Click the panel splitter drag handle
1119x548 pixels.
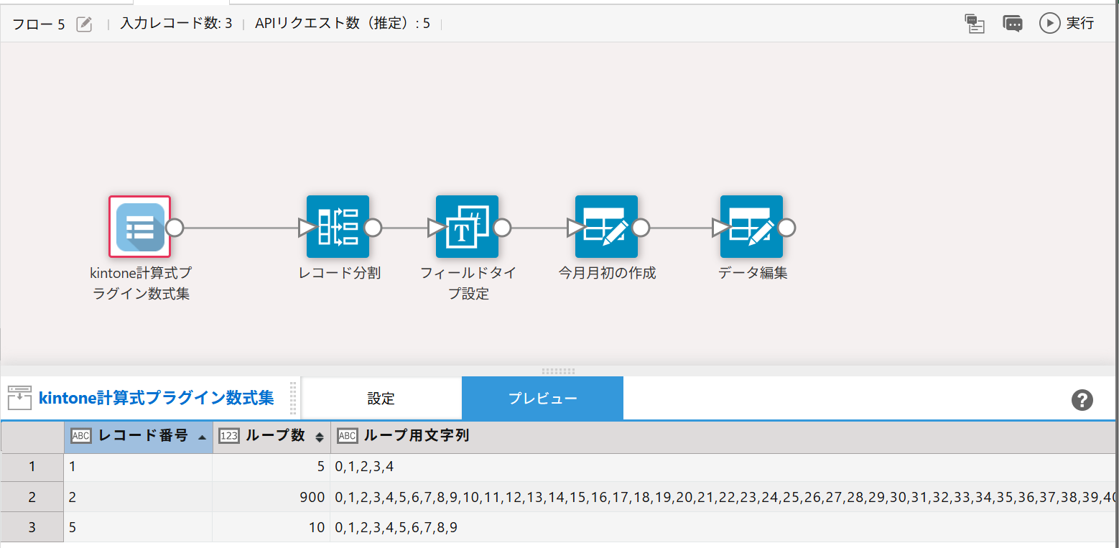pos(559,371)
